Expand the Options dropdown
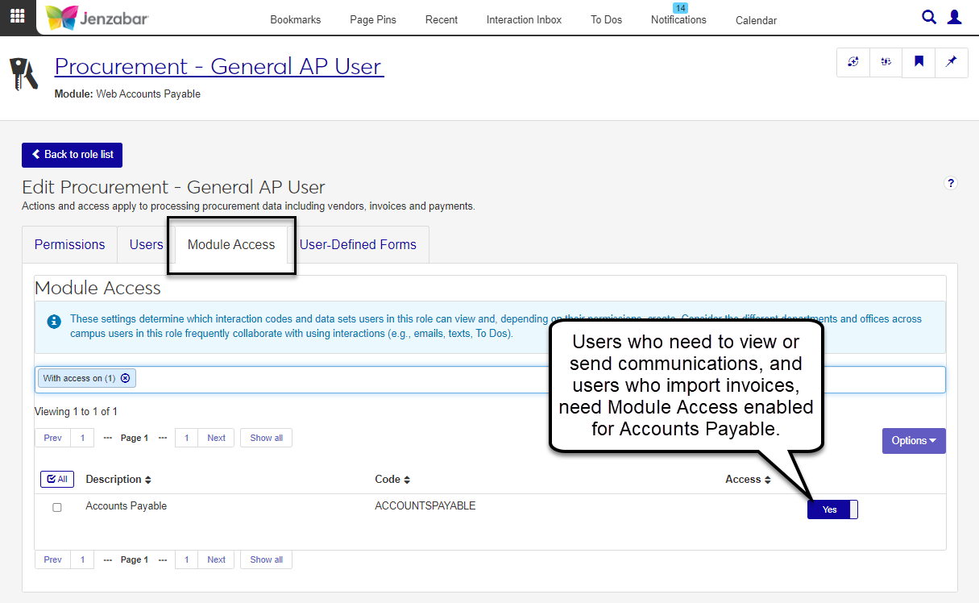 913,441
